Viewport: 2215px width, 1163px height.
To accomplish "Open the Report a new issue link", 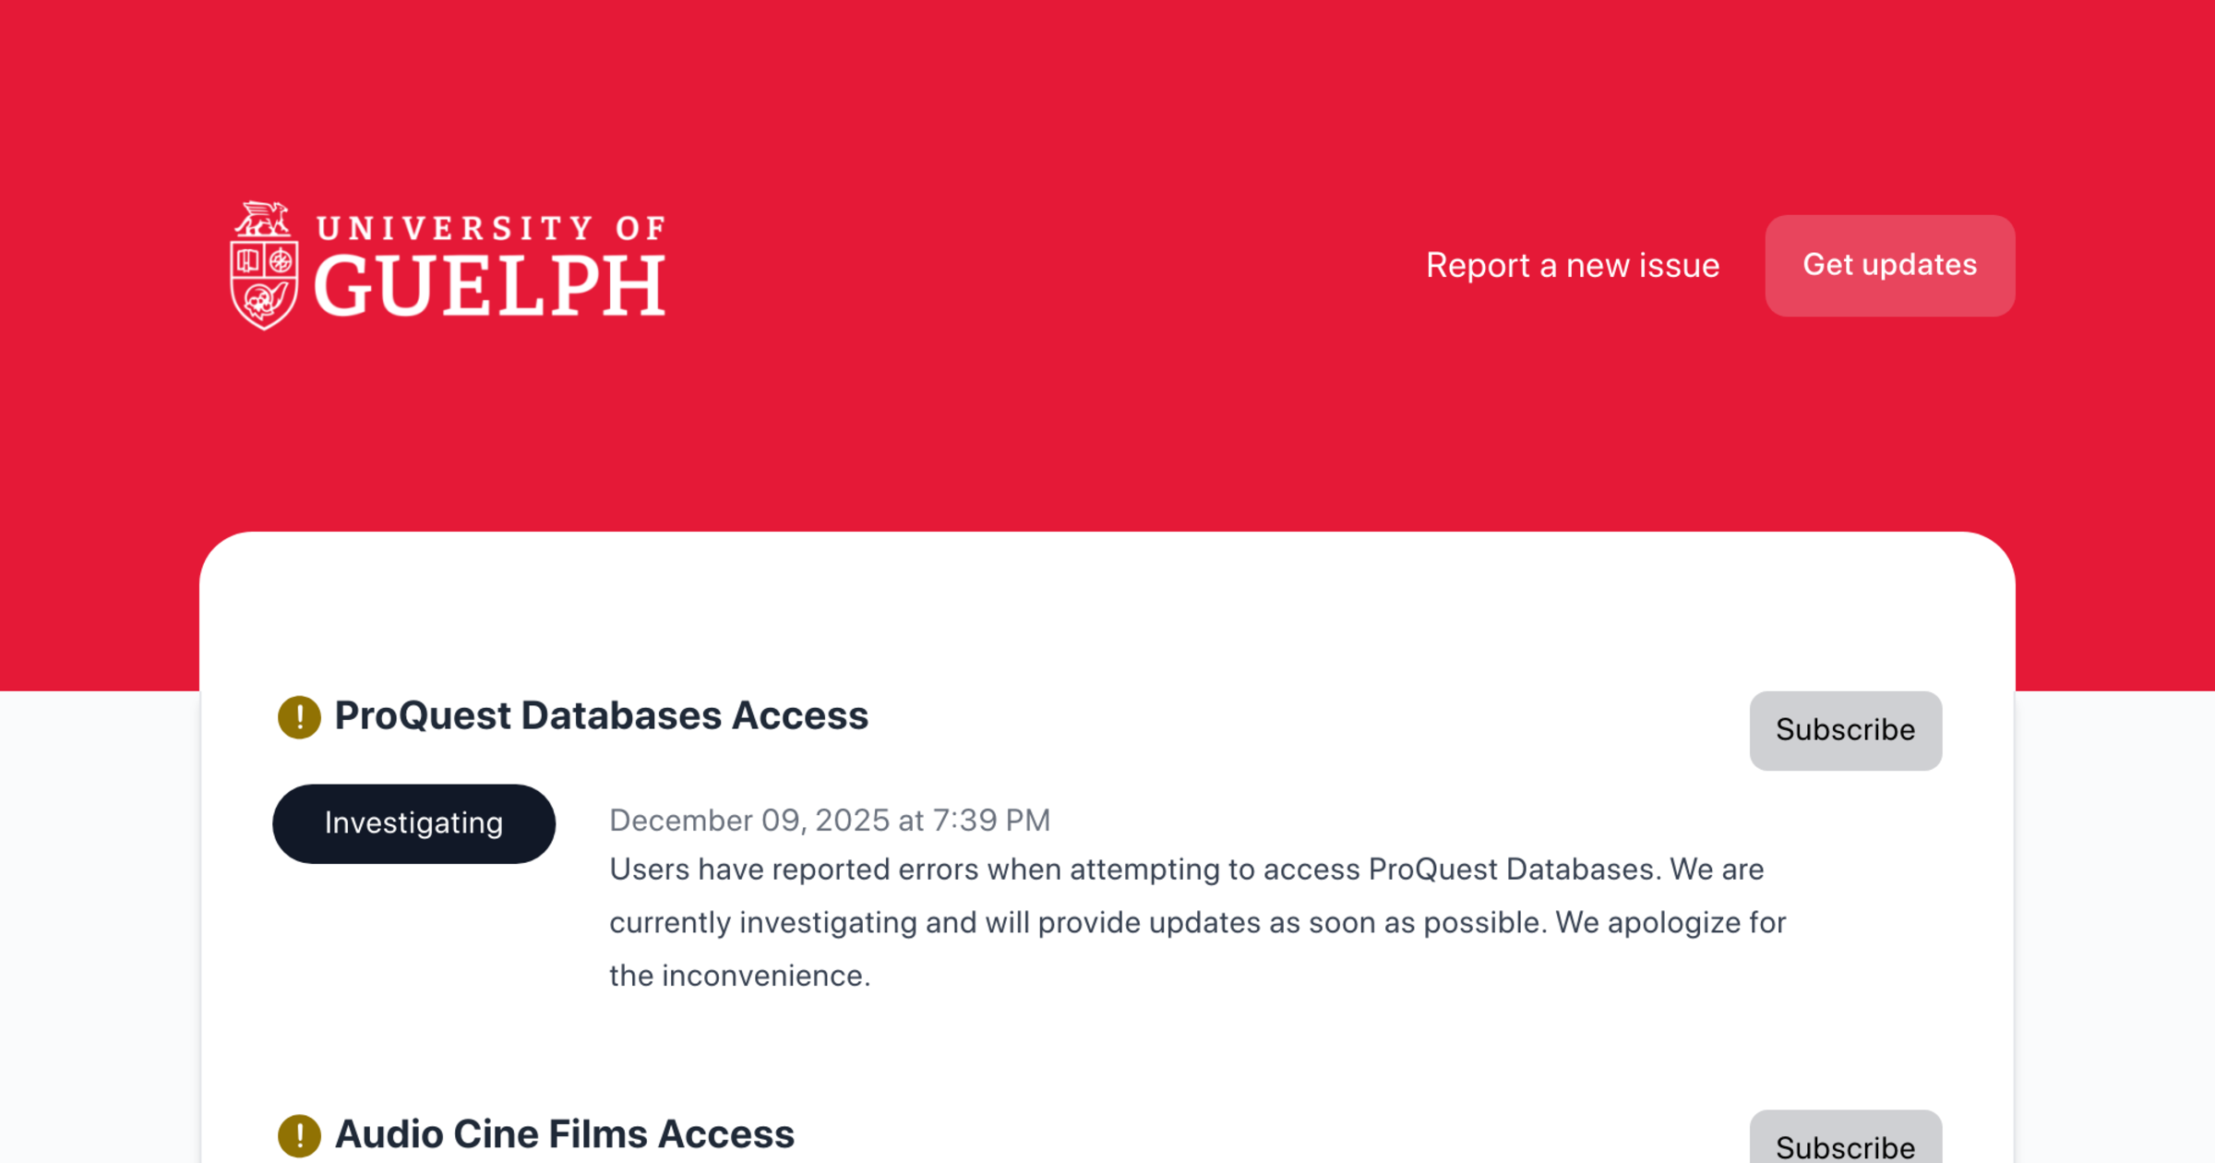I will pos(1572,266).
